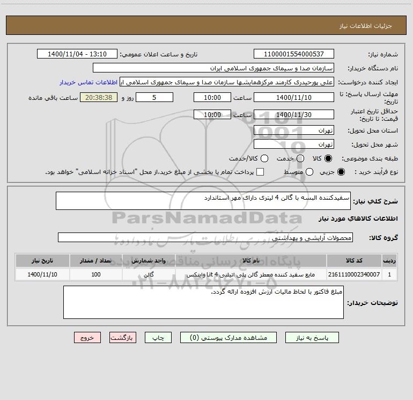Click the response deadline date 1400/11/10 field
413x400 pixels.
[294, 97]
